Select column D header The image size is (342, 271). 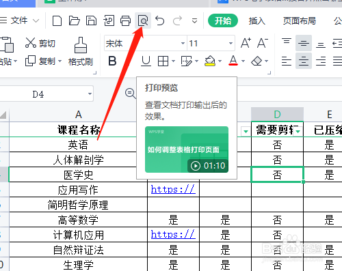tap(277, 115)
